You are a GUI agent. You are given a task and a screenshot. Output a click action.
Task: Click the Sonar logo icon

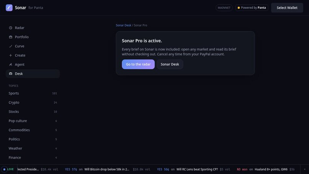(9, 8)
